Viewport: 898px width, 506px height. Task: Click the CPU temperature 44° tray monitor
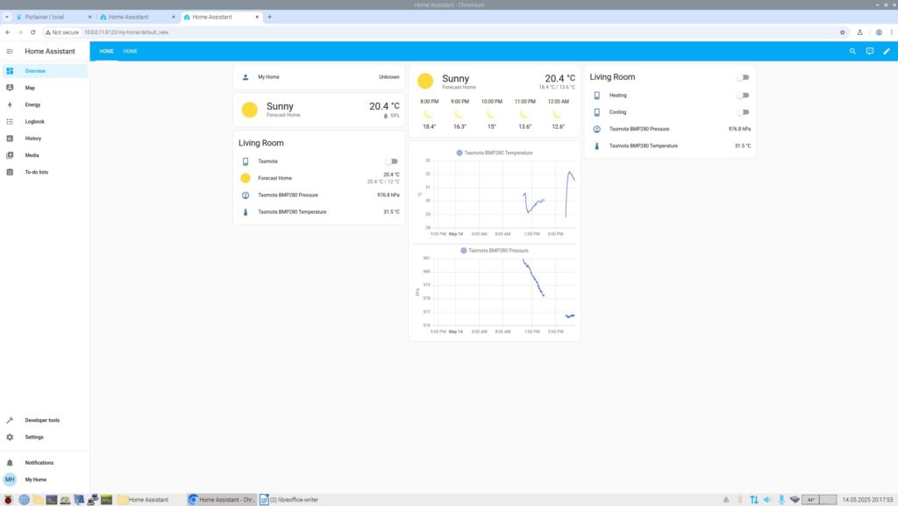(x=819, y=500)
